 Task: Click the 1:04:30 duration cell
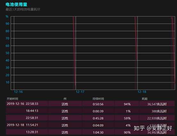pos(98,132)
